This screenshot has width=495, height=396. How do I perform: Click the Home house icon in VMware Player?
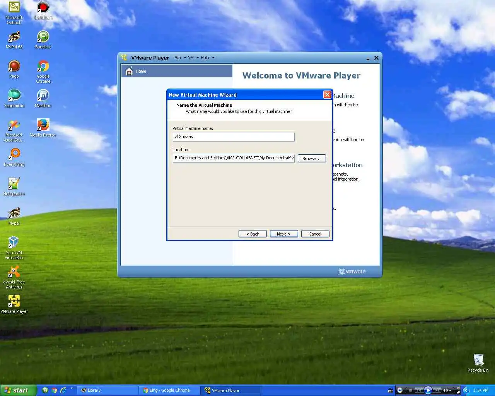click(x=129, y=71)
